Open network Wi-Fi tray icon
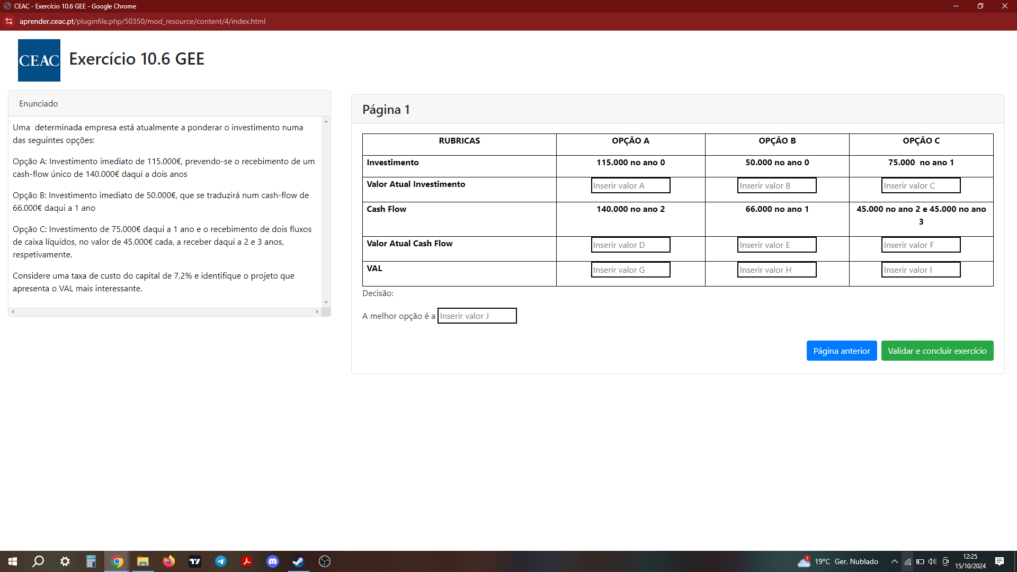The width and height of the screenshot is (1017, 572). click(x=908, y=561)
